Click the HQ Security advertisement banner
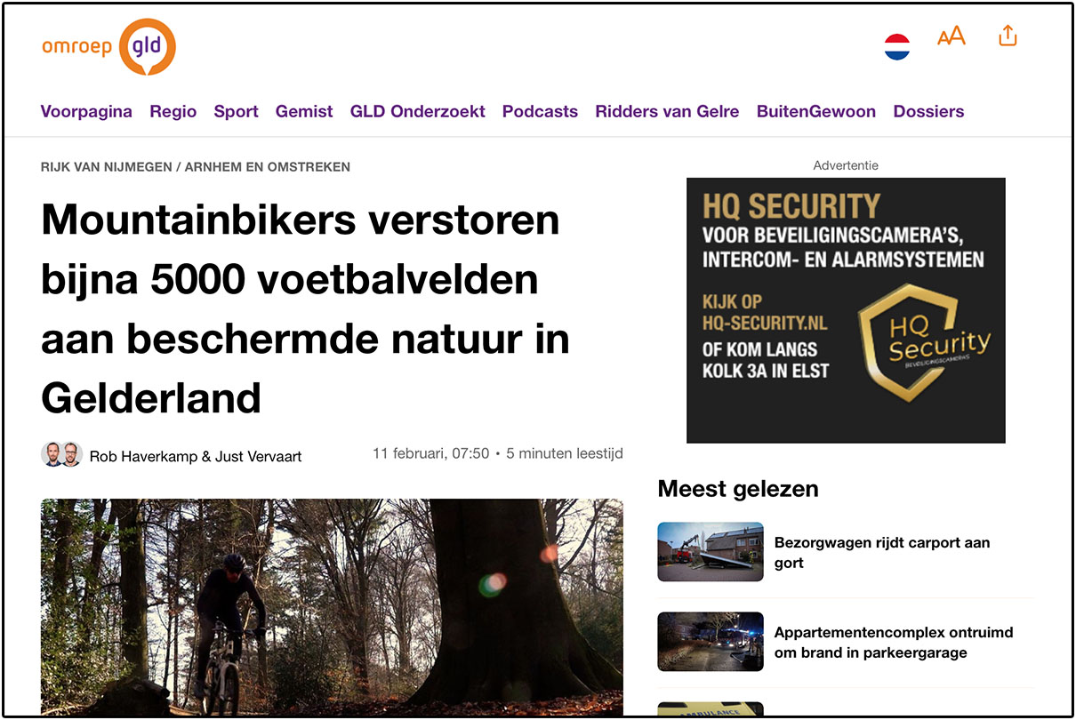 [845, 310]
